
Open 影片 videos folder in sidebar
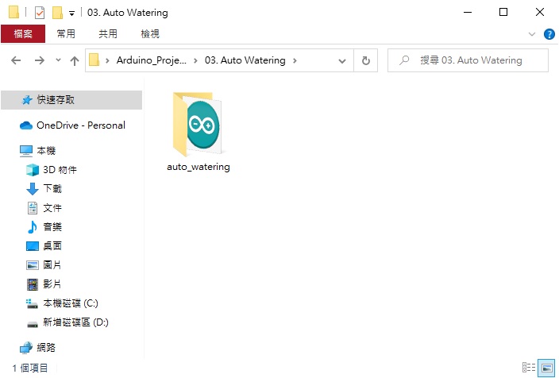coord(44,284)
